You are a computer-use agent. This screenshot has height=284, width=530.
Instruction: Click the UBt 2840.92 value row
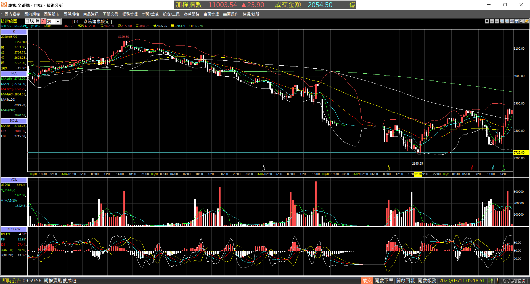click(14, 131)
